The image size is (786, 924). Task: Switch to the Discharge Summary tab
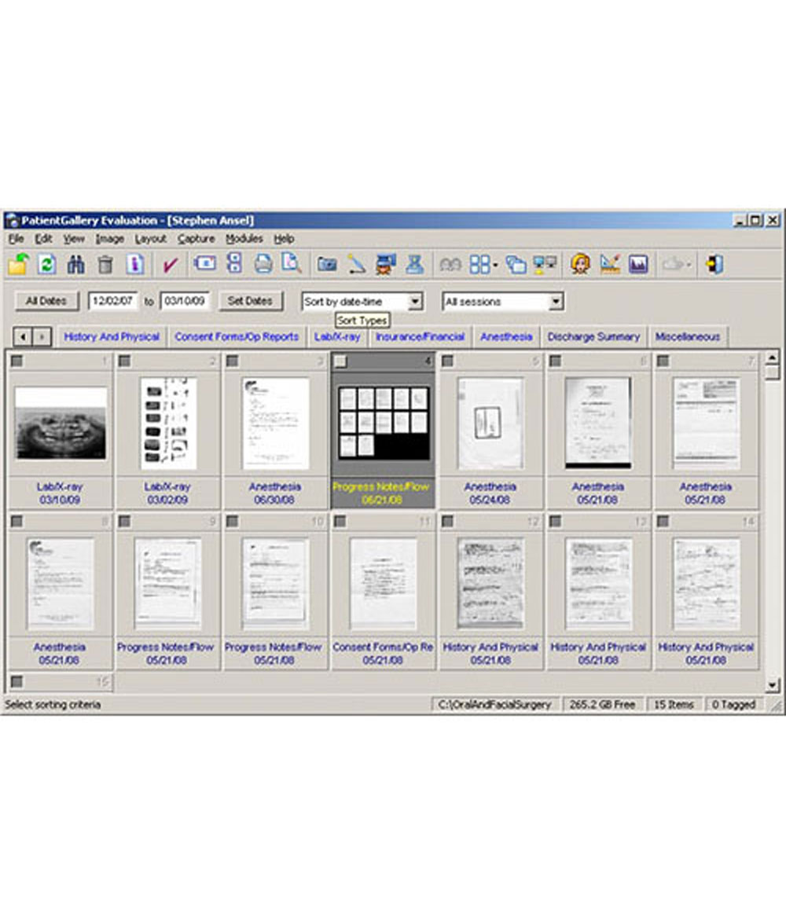coord(593,337)
